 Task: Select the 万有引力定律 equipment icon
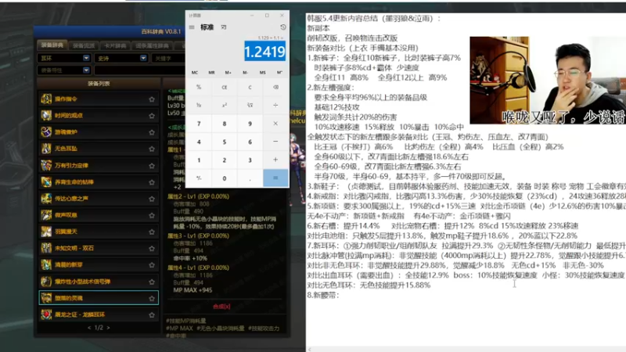[x=46, y=165]
